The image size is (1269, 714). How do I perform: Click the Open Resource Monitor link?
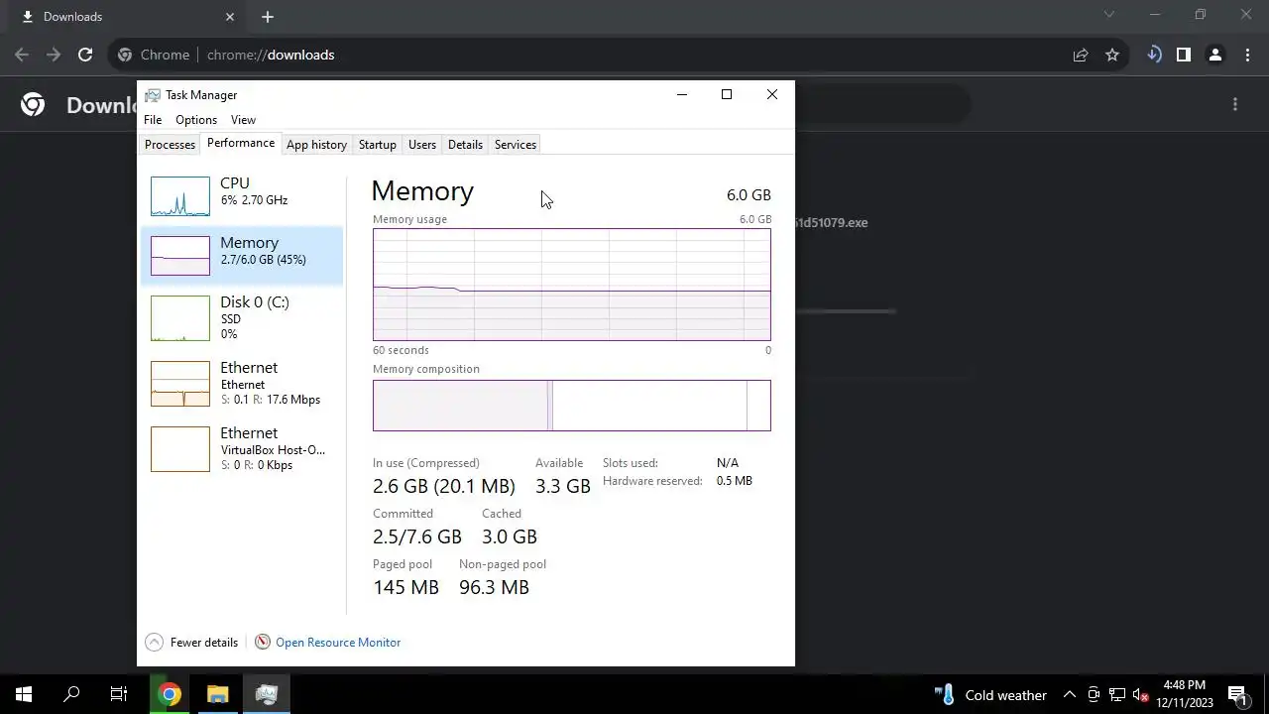pos(338,643)
